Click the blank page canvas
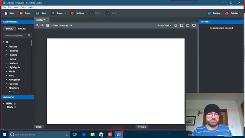Screen dimensions: 245x138 [x=116, y=81]
